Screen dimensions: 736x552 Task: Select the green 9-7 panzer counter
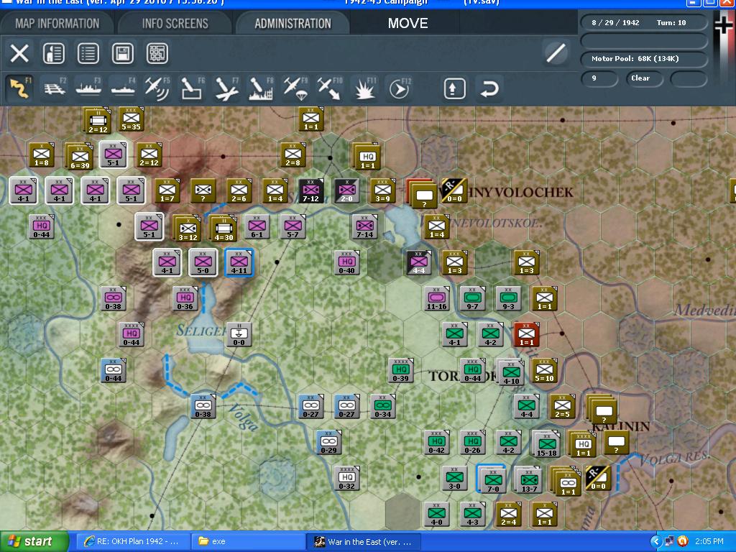click(472, 298)
